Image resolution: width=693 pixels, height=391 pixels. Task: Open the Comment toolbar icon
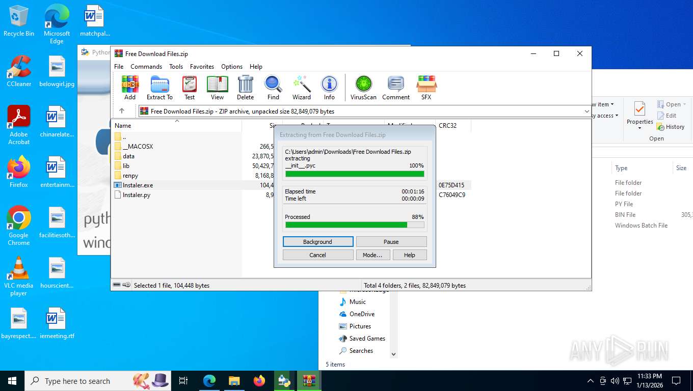coord(396,88)
